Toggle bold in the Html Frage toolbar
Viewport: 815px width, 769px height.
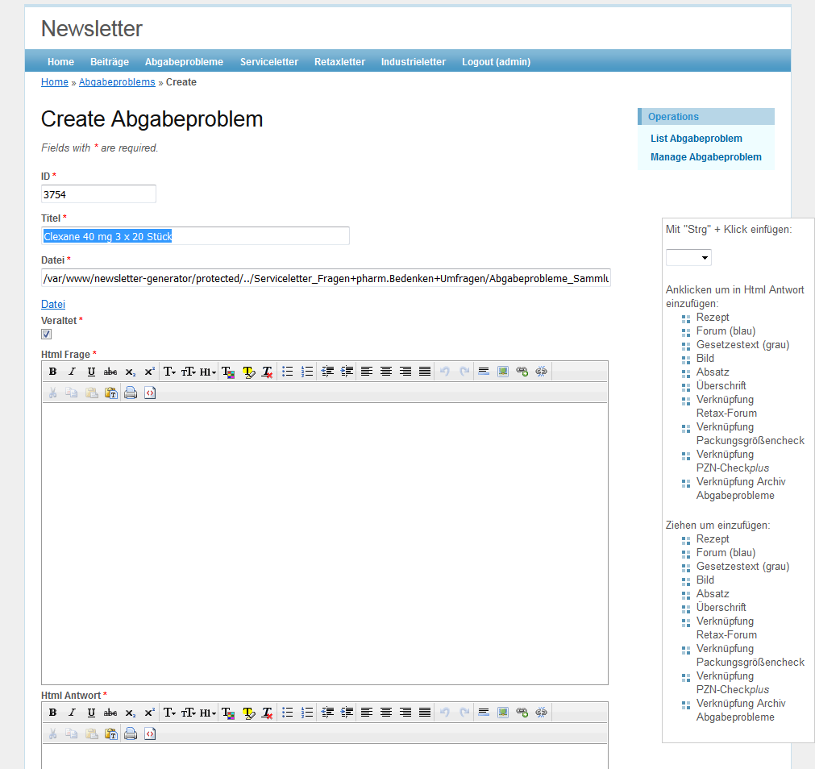click(52, 372)
